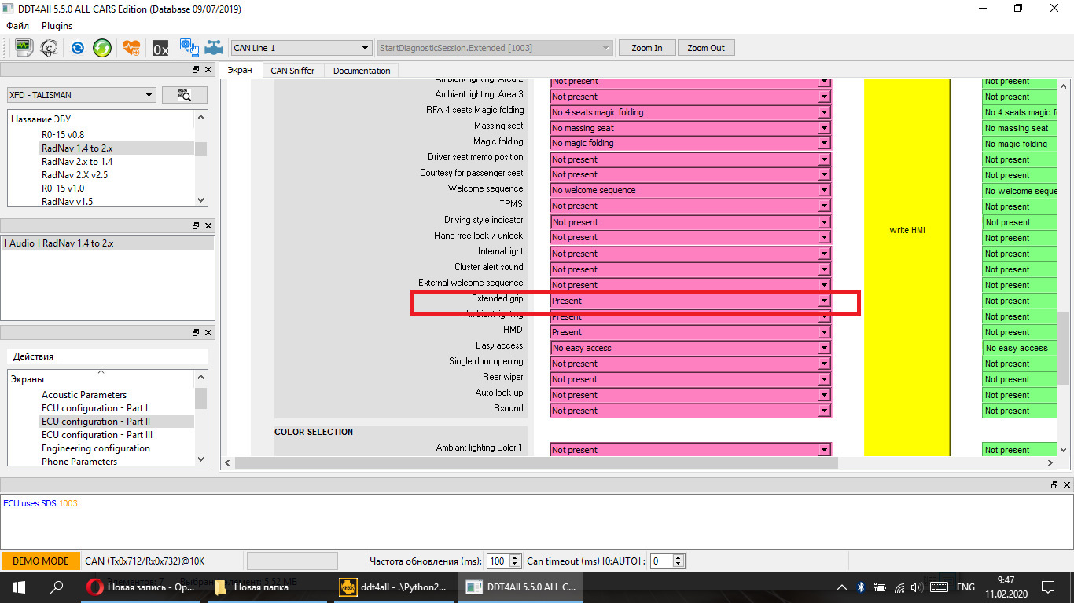The width and height of the screenshot is (1074, 603).
Task: Close the vehicle and ECU list panel
Action: pyautogui.click(x=208, y=70)
